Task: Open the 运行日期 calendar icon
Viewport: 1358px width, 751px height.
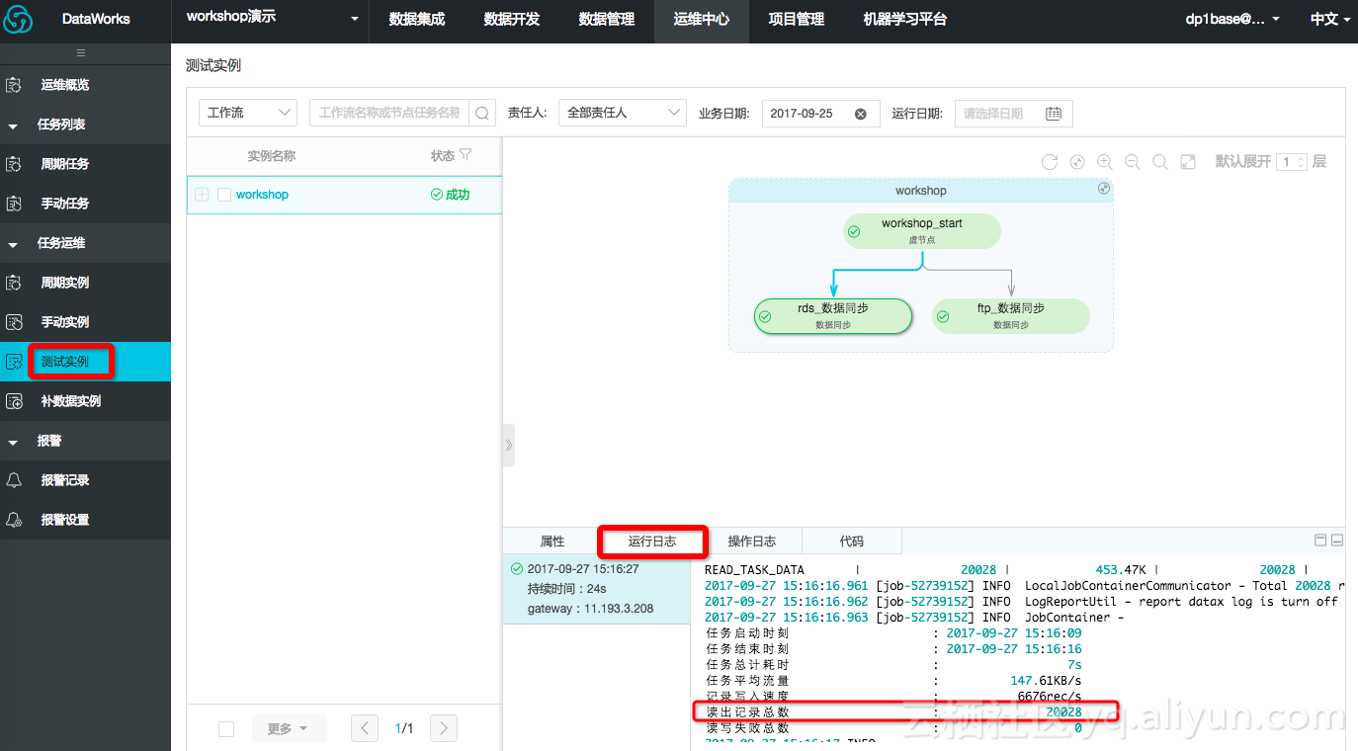Action: (x=1054, y=114)
